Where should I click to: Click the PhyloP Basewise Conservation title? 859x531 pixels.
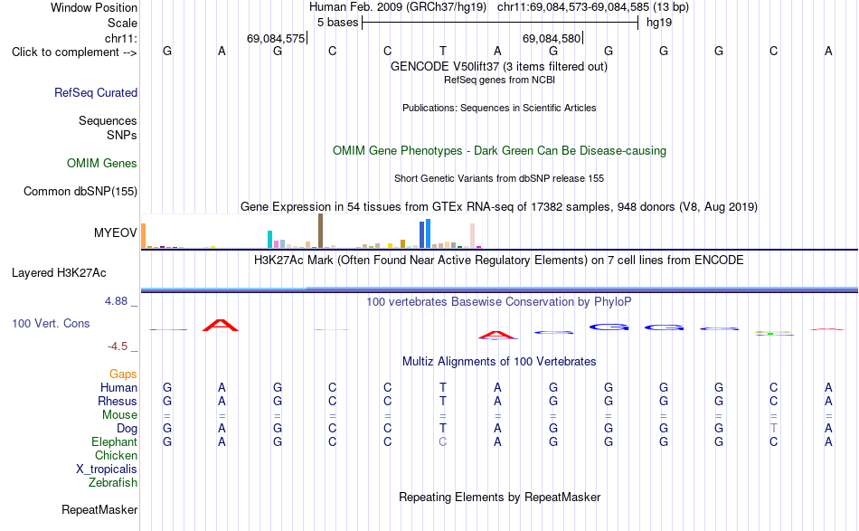[499, 302]
